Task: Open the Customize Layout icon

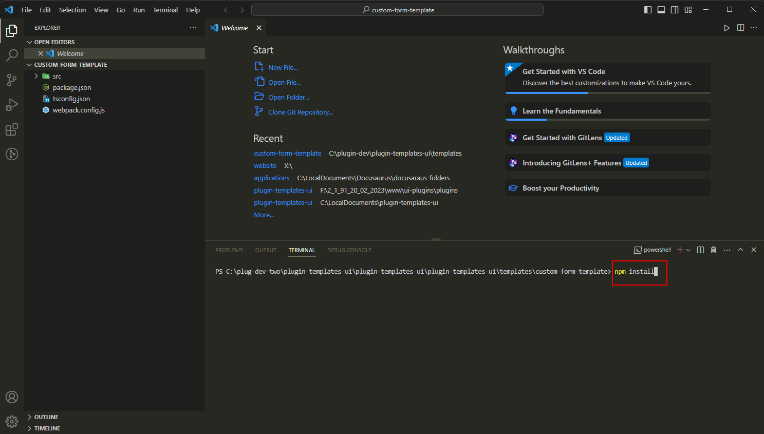Action: point(688,10)
